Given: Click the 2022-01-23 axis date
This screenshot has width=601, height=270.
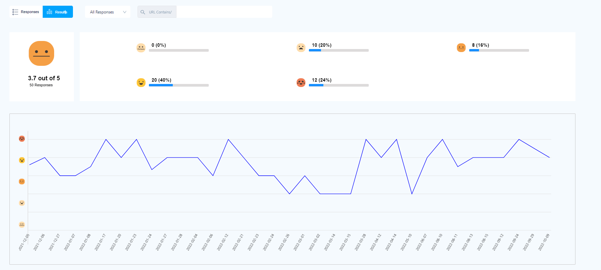Looking at the screenshot, I should click(131, 242).
